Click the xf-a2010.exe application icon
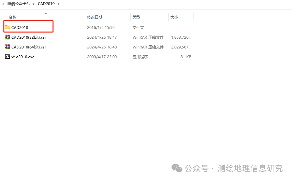This screenshot has width=292, height=180. point(8,57)
